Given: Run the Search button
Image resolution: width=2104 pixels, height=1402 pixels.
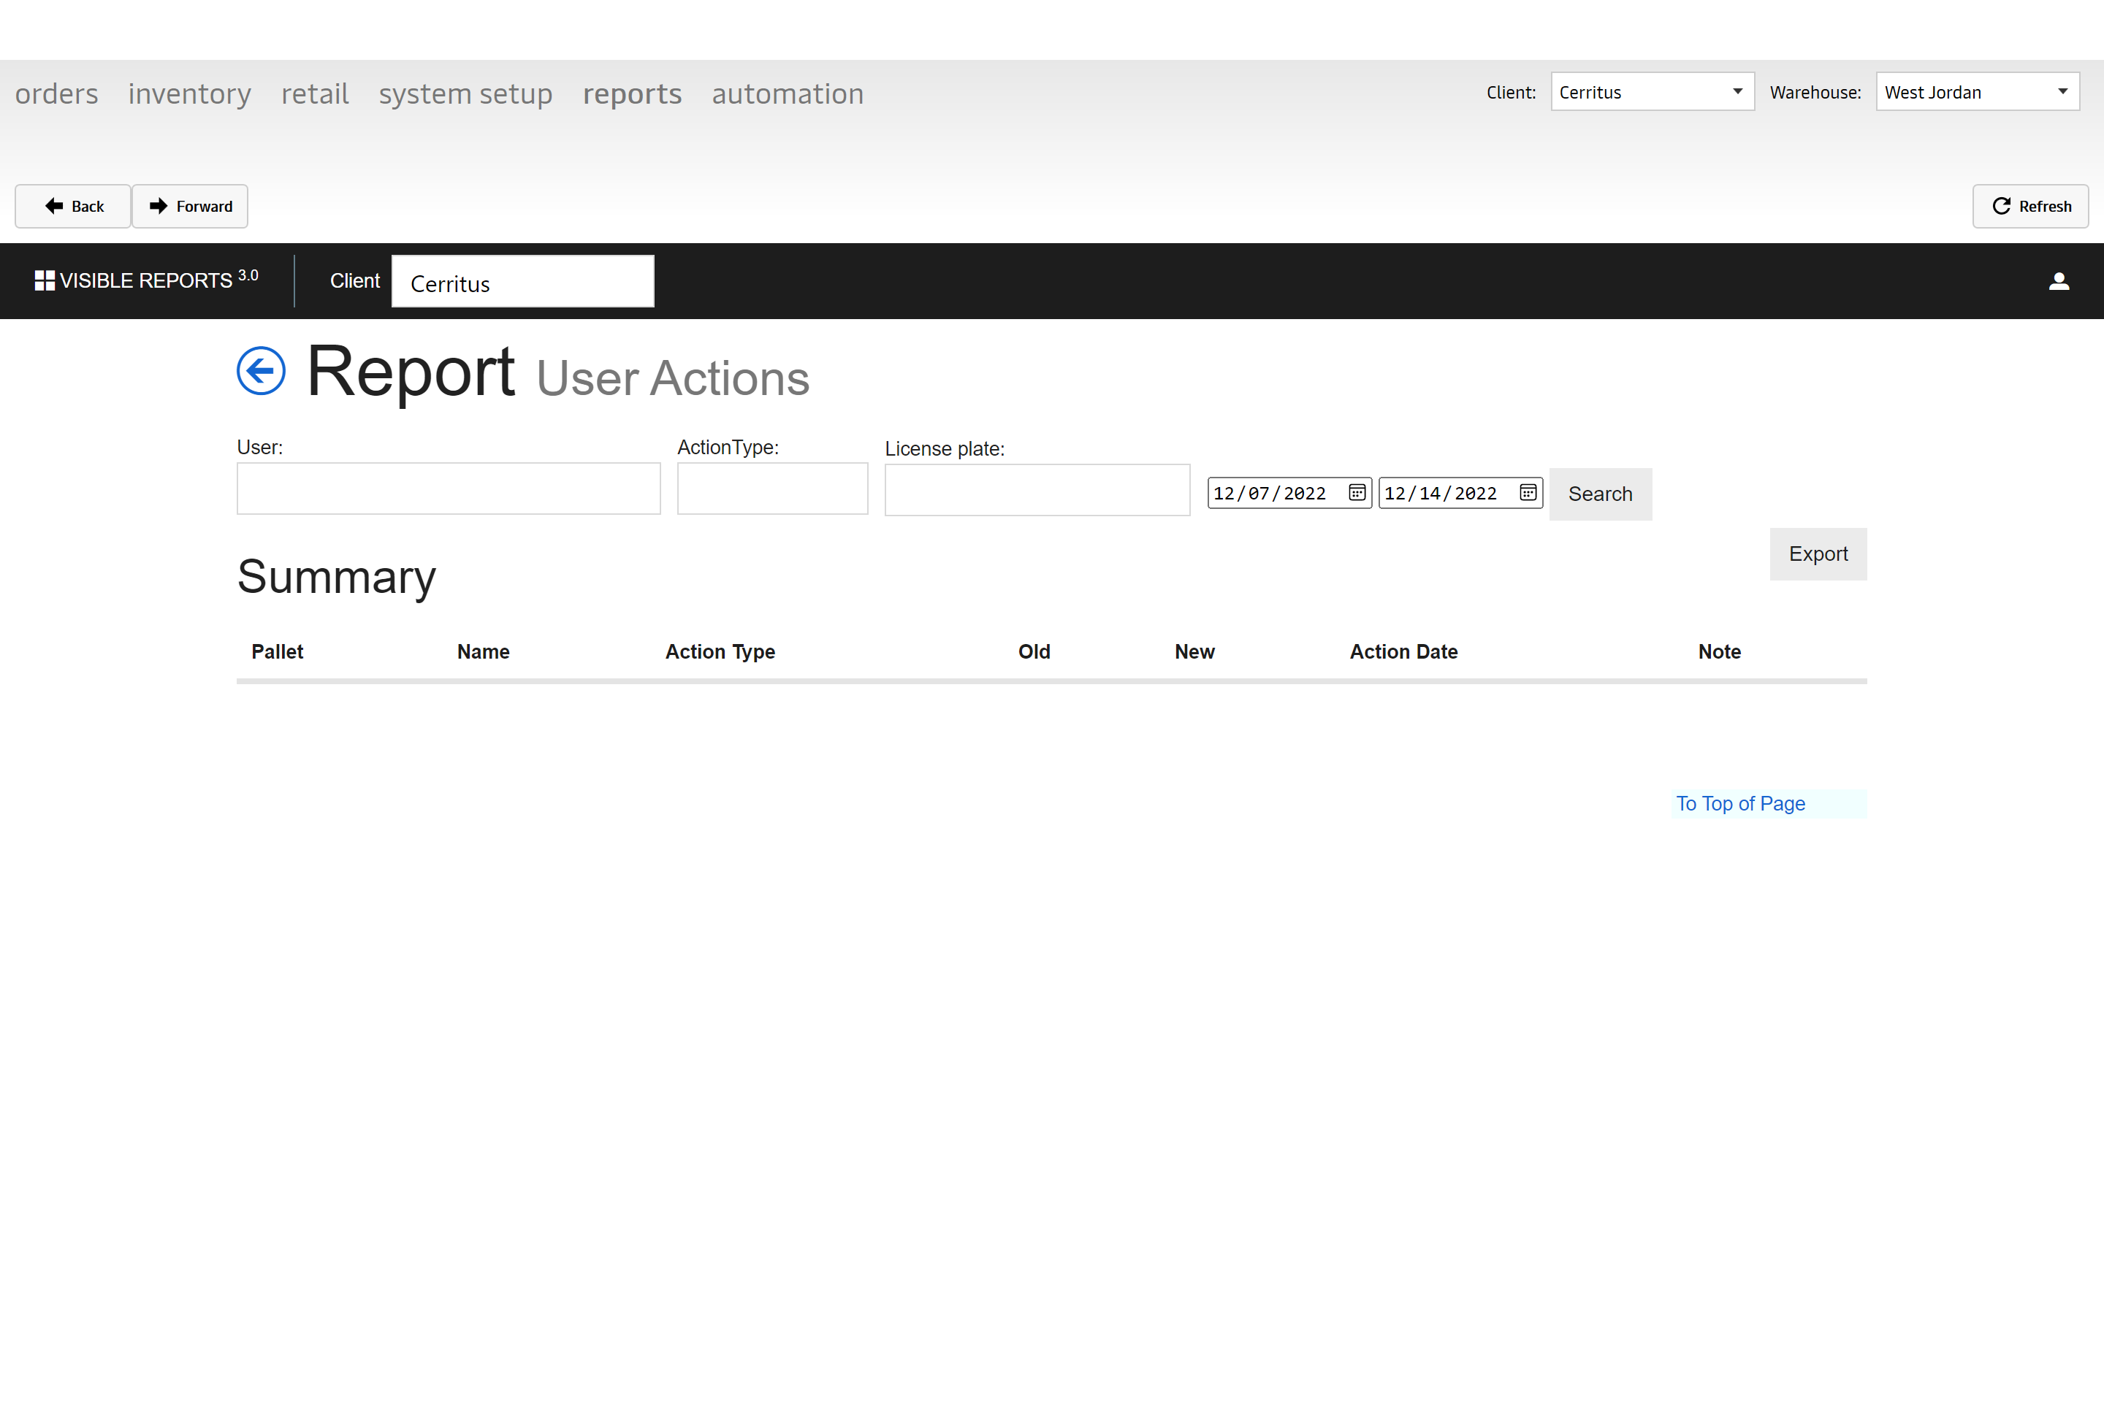Looking at the screenshot, I should click(1601, 494).
